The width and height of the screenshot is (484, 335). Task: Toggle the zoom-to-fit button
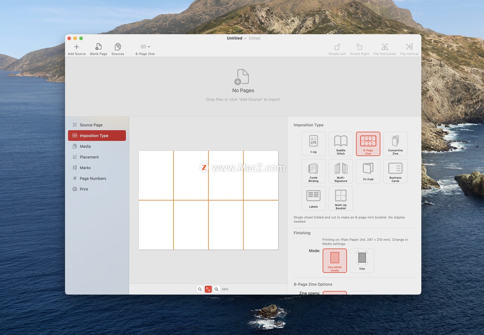pyautogui.click(x=208, y=289)
